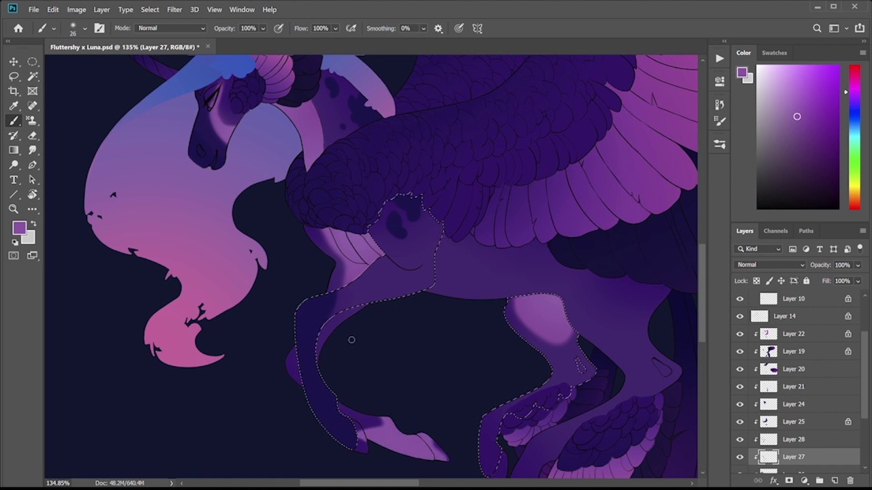Open the layer filter Kind dropdown
Viewport: 872px width, 490px height.
(x=759, y=249)
